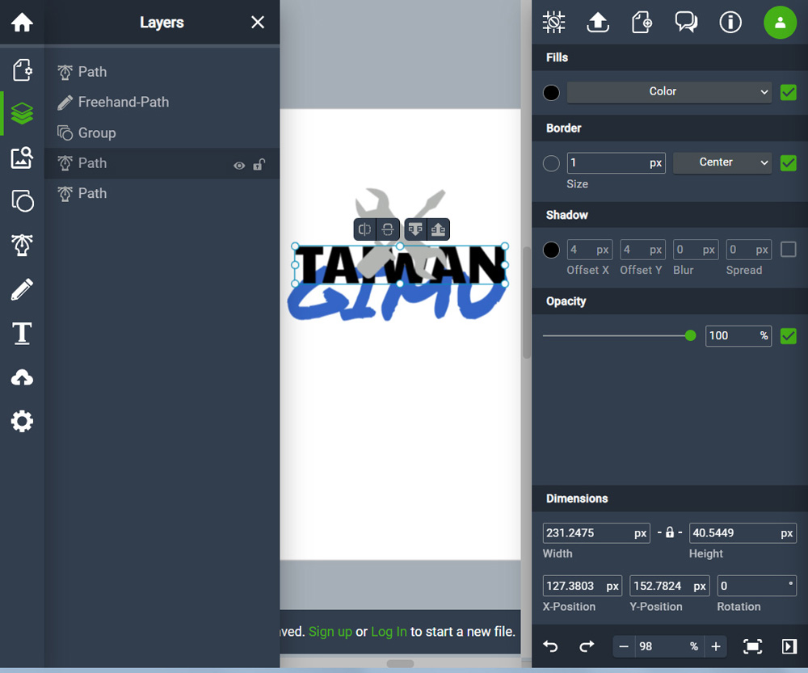Toggle visibility eye of highlighted Path layer
The height and width of the screenshot is (673, 808).
239,166
